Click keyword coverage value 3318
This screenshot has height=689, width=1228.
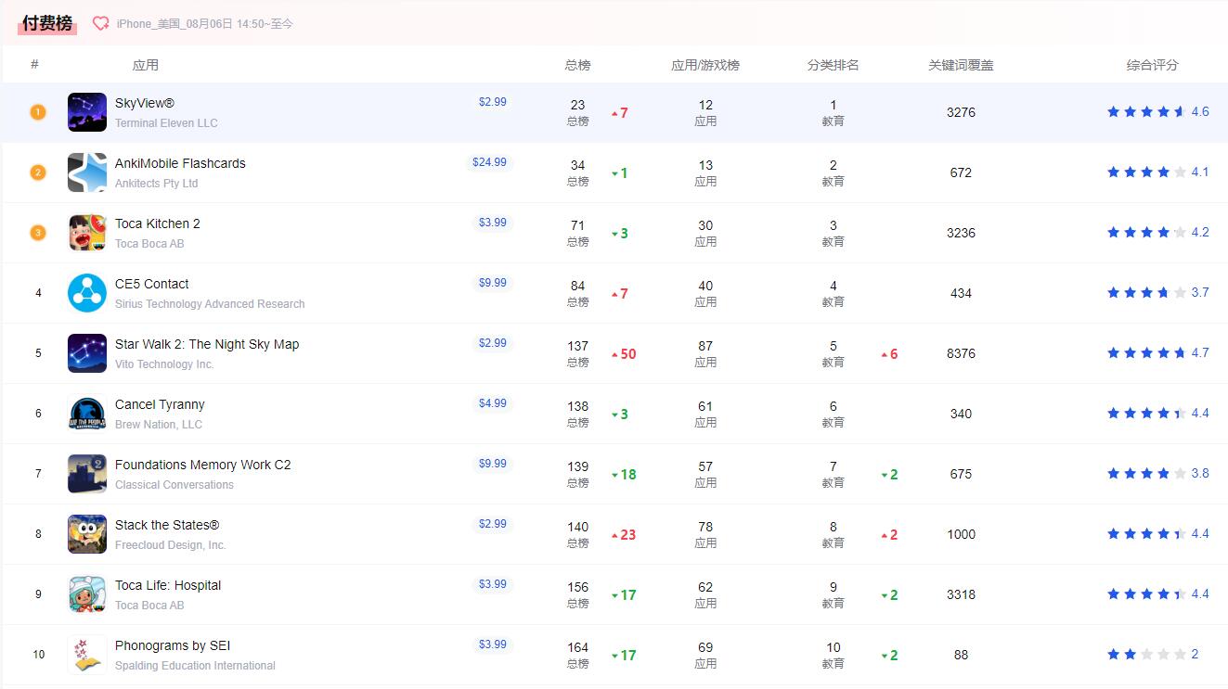coord(961,594)
